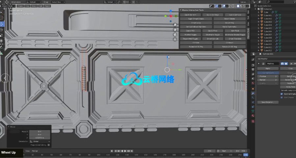296x158 pixels.
Task: Toggle the Optimal Display checkbox
Action: 282,94
